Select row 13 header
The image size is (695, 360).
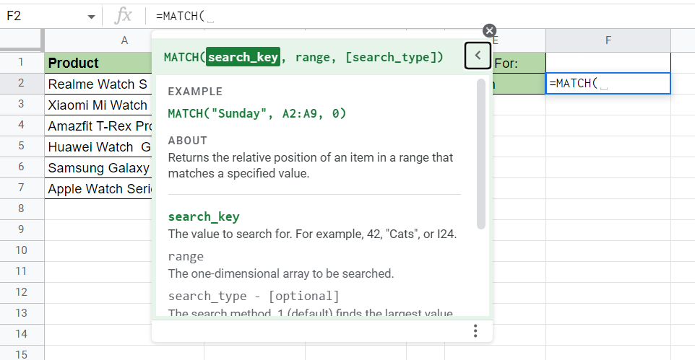21,313
